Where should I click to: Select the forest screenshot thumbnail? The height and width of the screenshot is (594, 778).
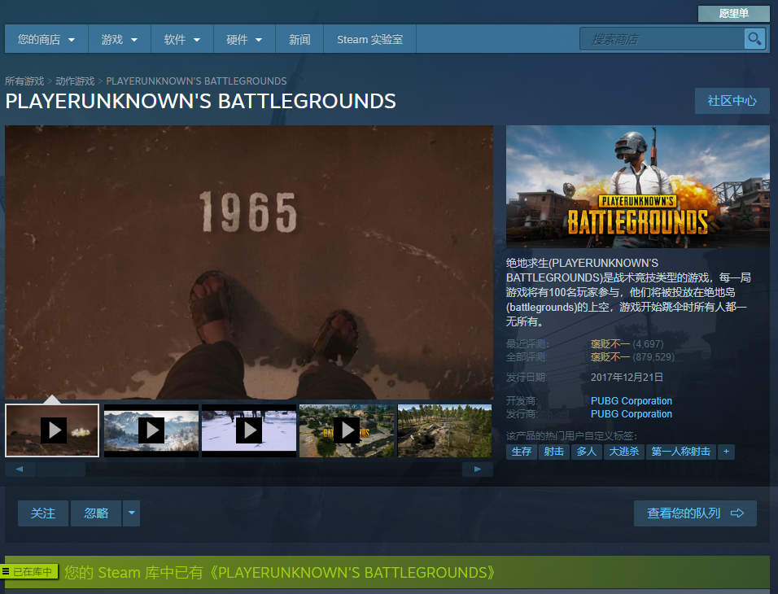pos(444,430)
